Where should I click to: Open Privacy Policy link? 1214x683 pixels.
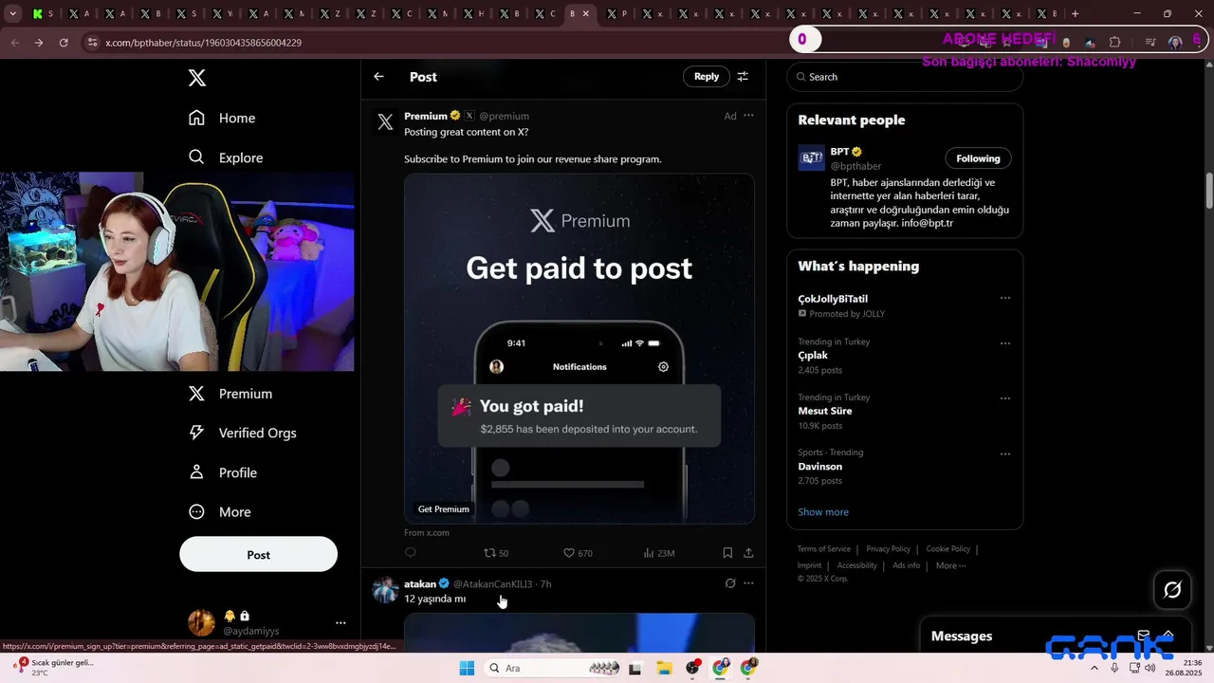888,549
